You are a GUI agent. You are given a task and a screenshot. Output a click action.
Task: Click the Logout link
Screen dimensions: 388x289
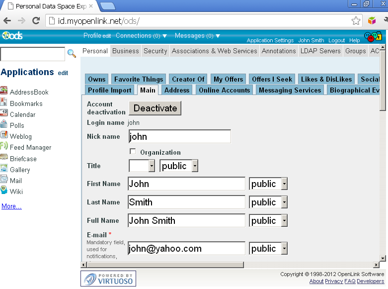click(336, 40)
